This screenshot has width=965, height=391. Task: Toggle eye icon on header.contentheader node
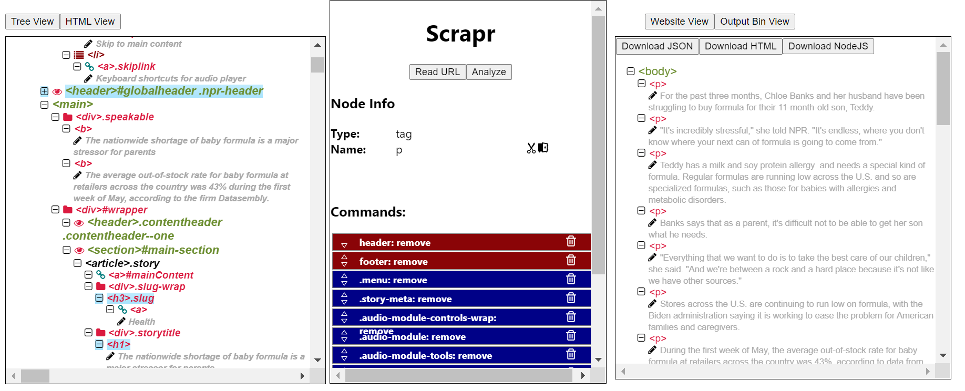pyautogui.click(x=79, y=223)
